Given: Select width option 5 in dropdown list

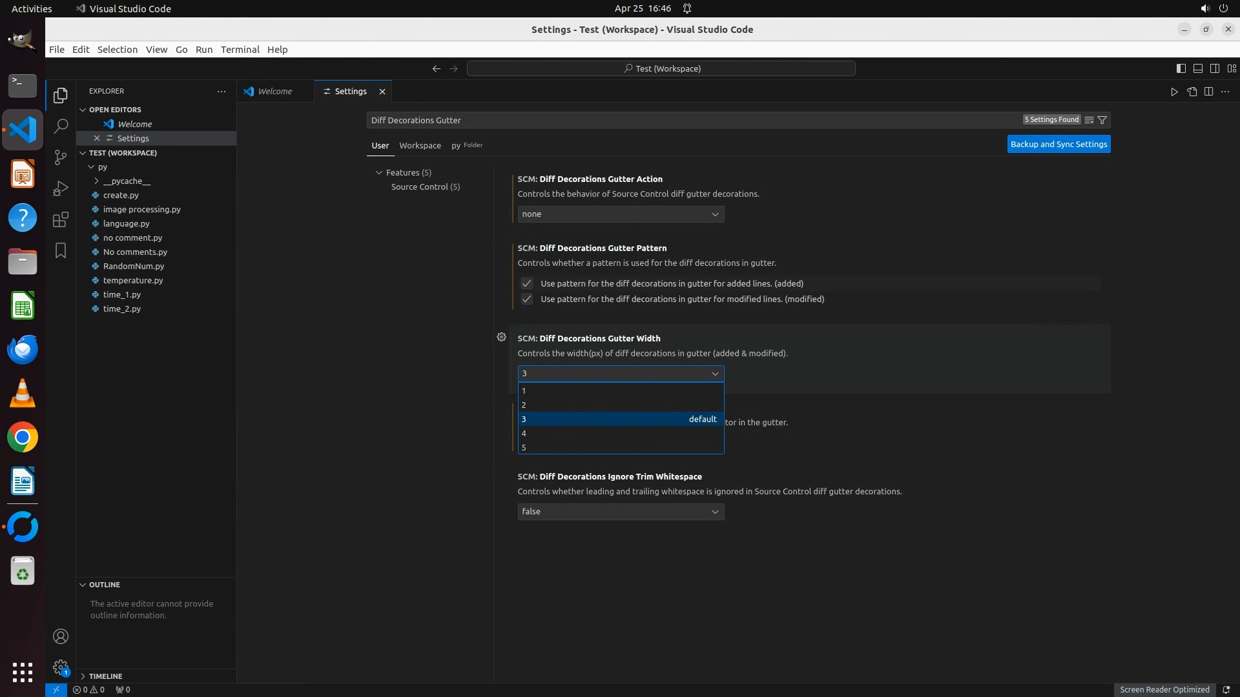Looking at the screenshot, I should pos(620,447).
